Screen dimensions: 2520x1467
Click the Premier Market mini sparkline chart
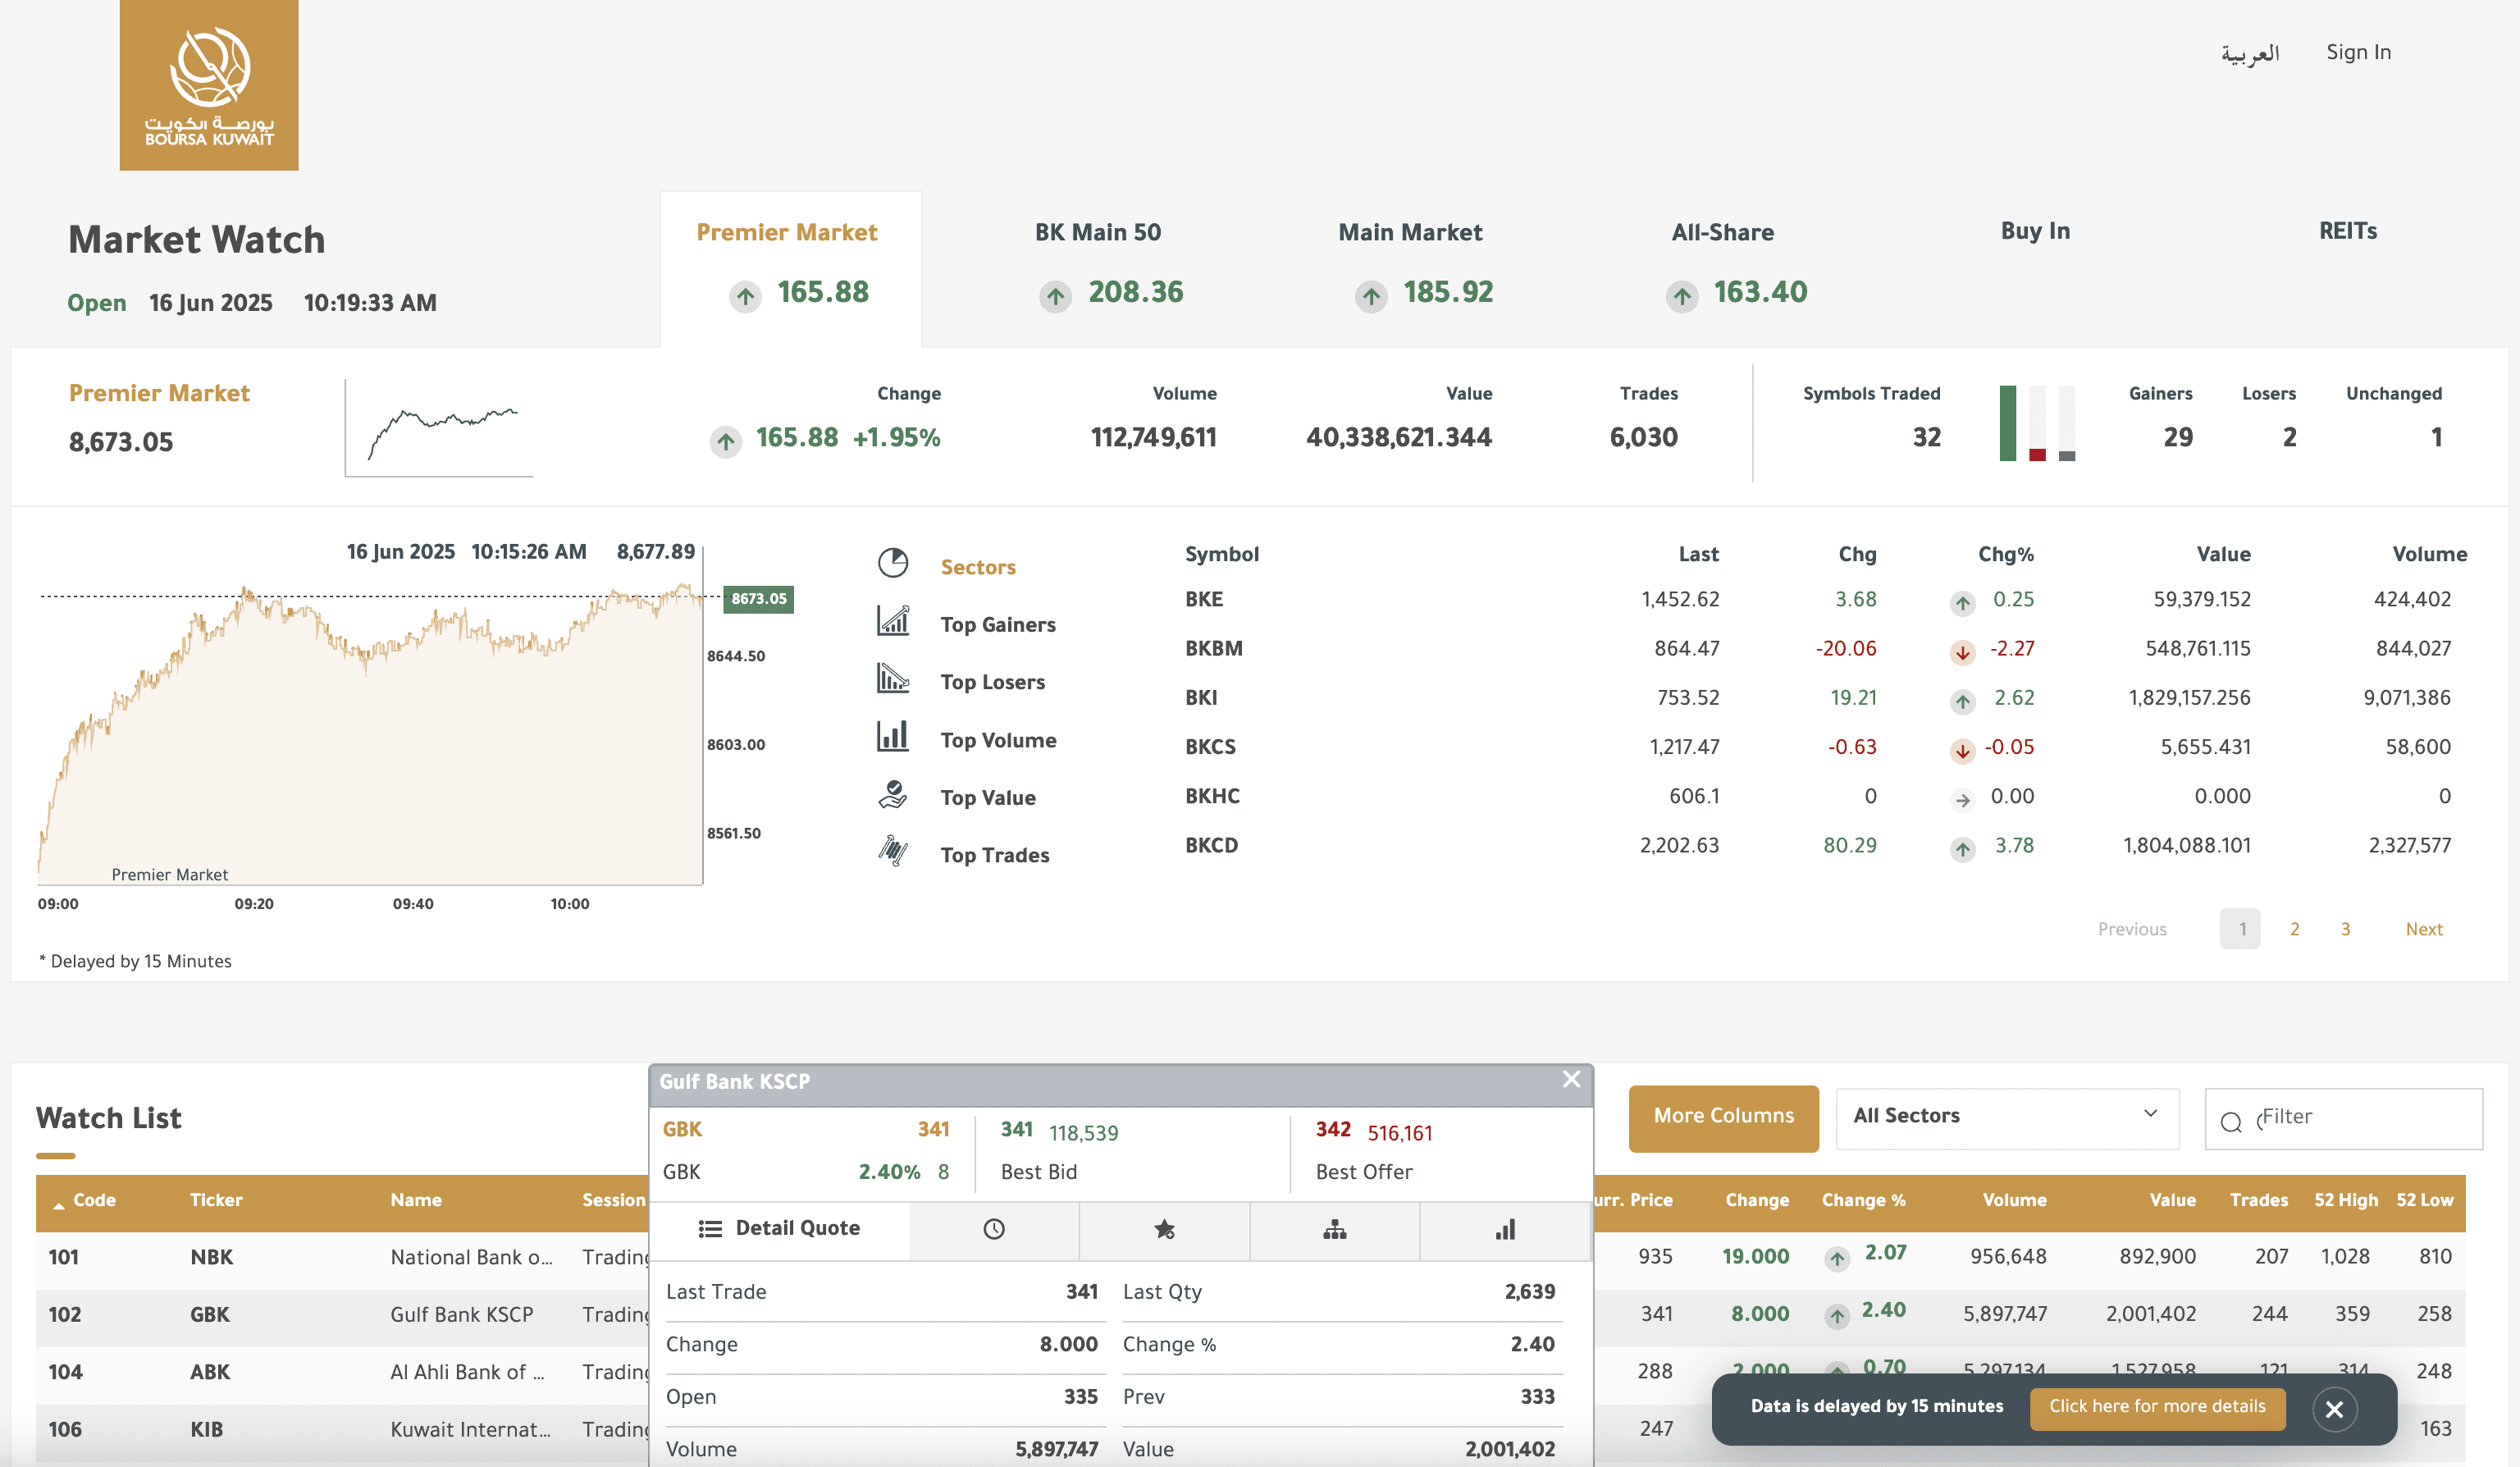click(x=439, y=428)
